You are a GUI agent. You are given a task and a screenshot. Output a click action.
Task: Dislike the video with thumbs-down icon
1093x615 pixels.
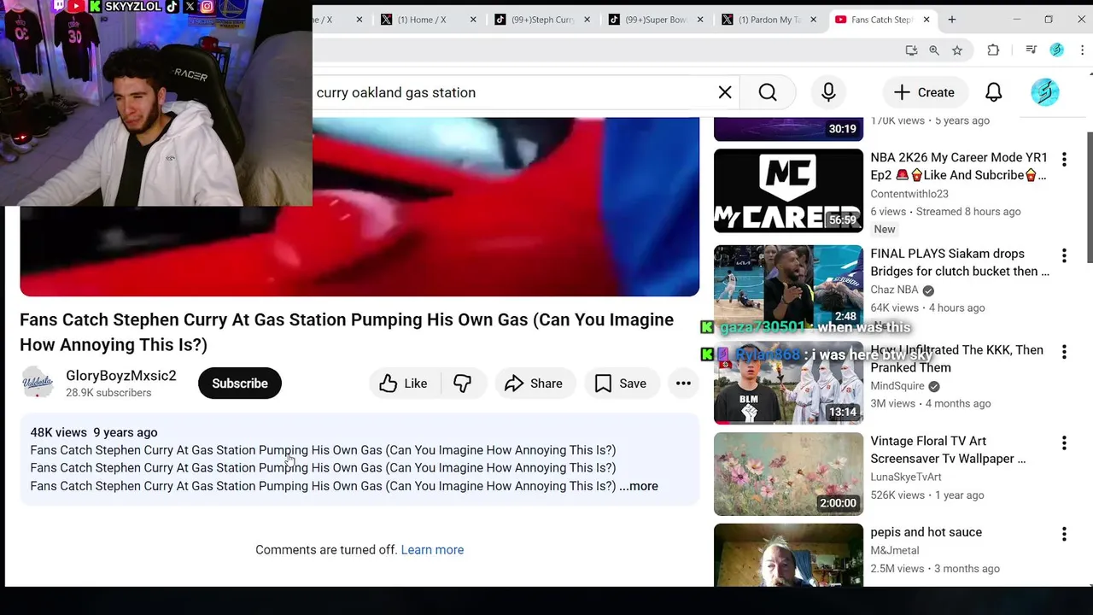coord(464,384)
